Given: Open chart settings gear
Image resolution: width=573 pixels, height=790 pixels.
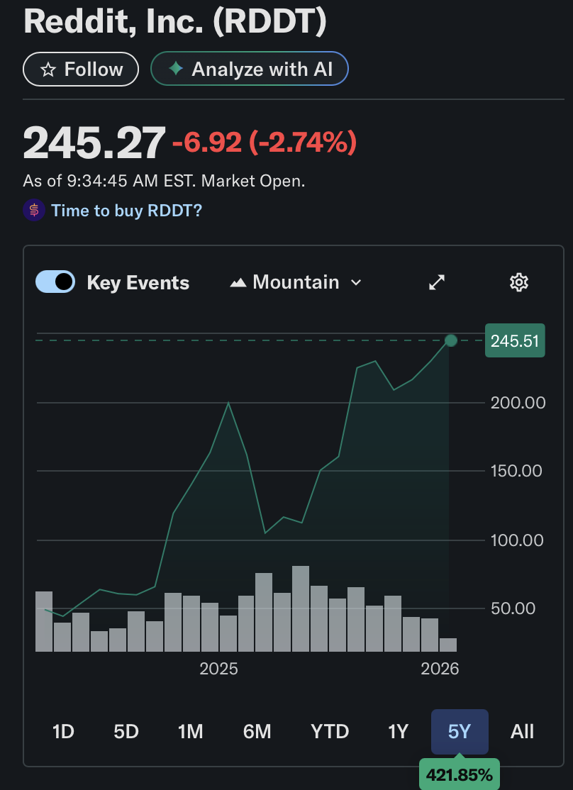Looking at the screenshot, I should [x=519, y=282].
